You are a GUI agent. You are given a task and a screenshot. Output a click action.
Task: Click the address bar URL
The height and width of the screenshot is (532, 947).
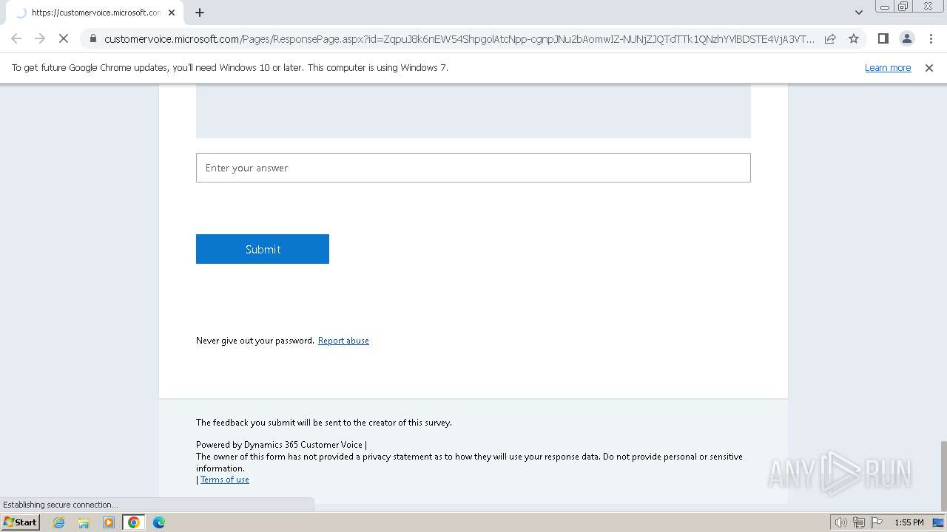[459, 38]
